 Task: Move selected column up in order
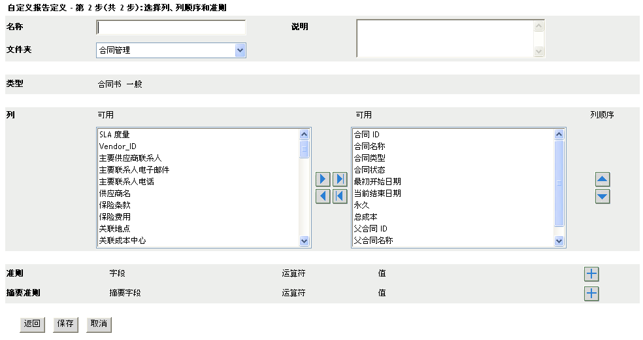(x=602, y=179)
